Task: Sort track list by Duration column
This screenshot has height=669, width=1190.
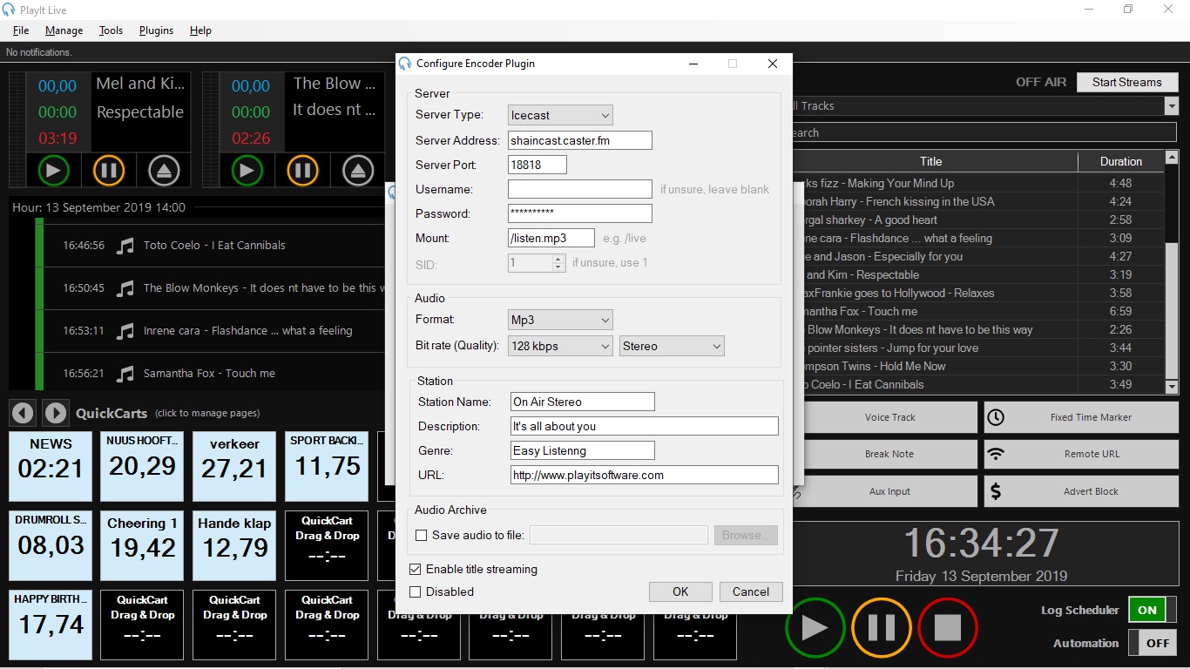Action: (1120, 162)
